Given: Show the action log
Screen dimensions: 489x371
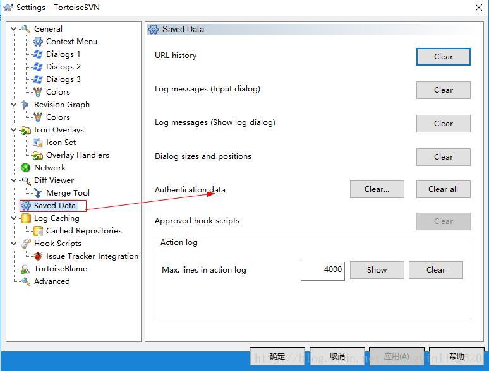Looking at the screenshot, I should [377, 270].
